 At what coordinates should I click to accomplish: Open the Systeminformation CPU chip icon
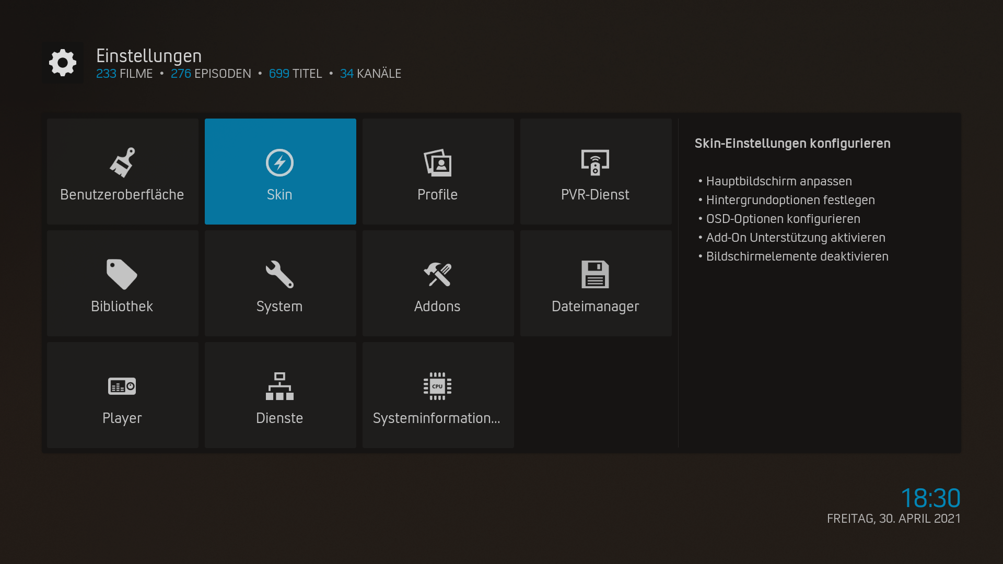click(437, 386)
